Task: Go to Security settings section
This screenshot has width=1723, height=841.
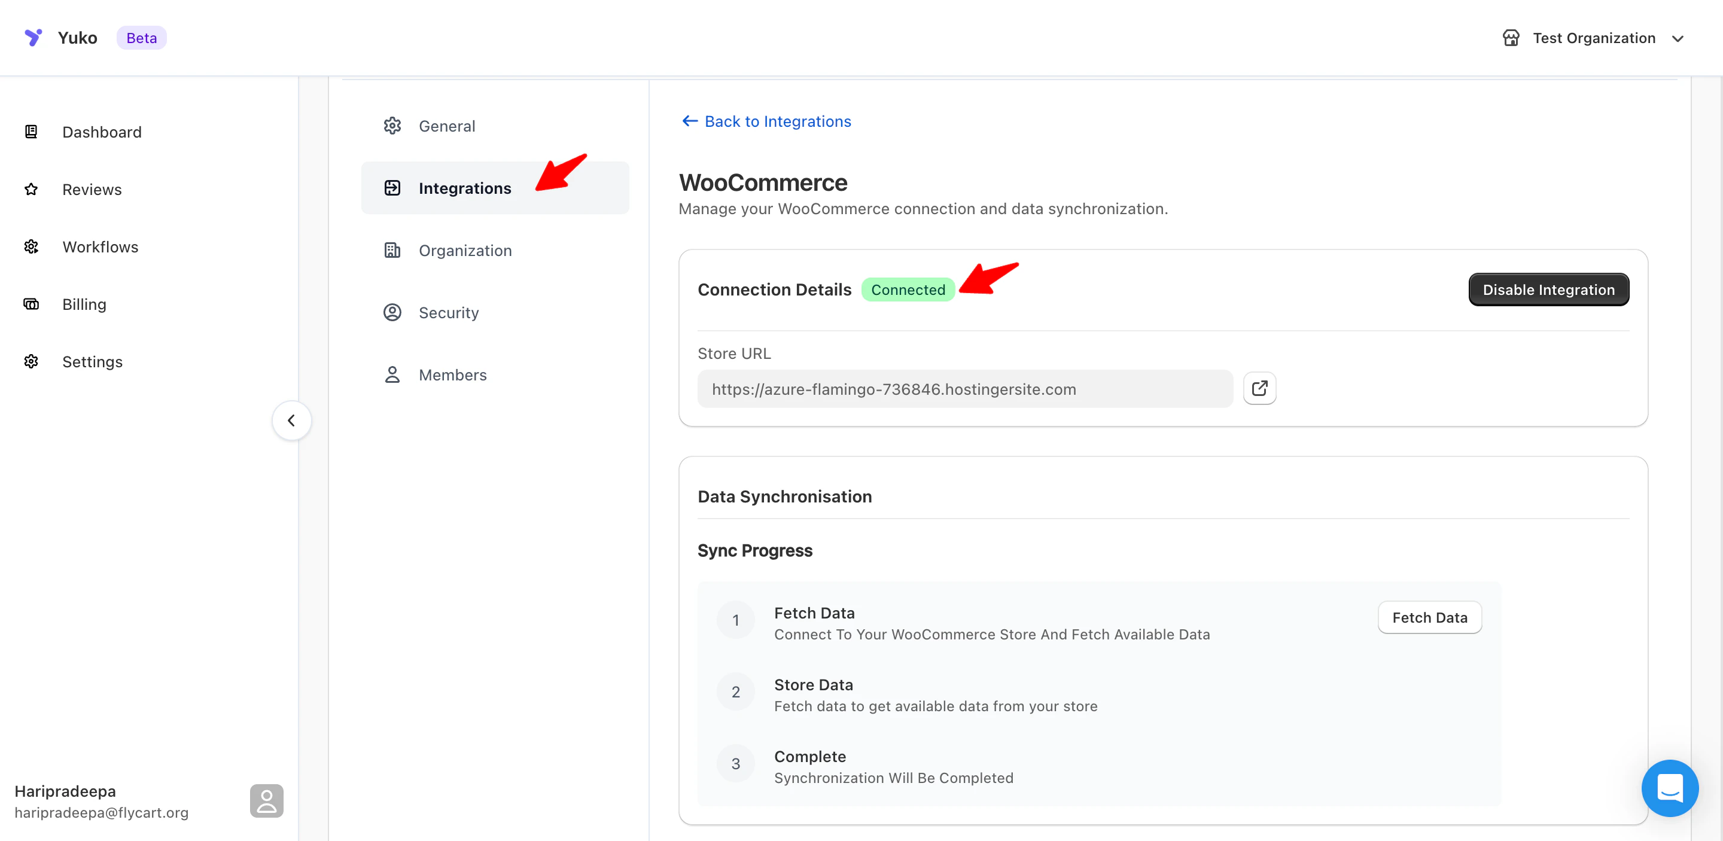Action: click(448, 312)
